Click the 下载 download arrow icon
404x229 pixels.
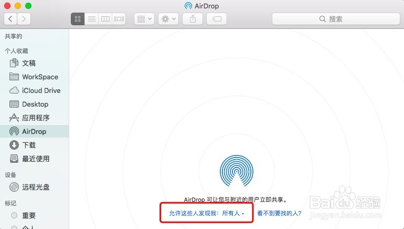[x=14, y=145]
